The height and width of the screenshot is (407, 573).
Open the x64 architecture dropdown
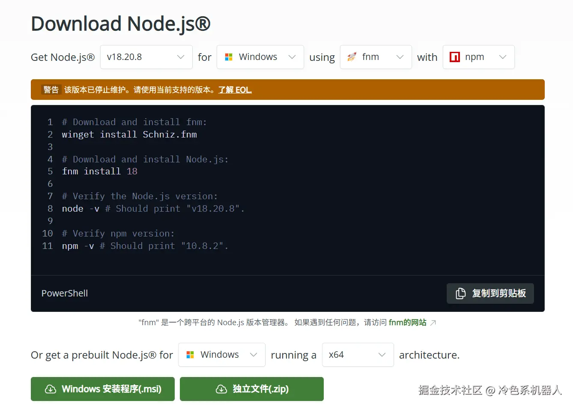click(x=358, y=355)
